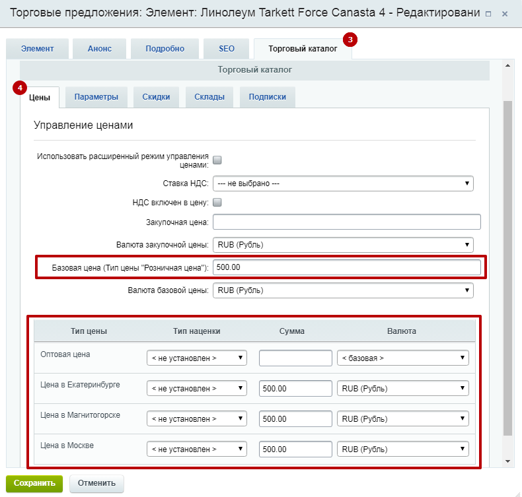Click the dialog resize grip icon
Screen dimensions: 522x497
pos(517,493)
